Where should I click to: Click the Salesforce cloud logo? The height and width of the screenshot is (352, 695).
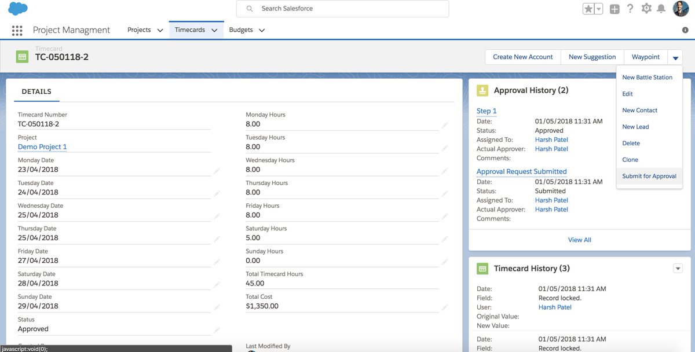click(19, 9)
